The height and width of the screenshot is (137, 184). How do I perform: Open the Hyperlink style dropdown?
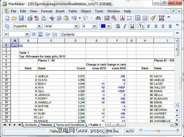pyautogui.click(x=39, y=26)
